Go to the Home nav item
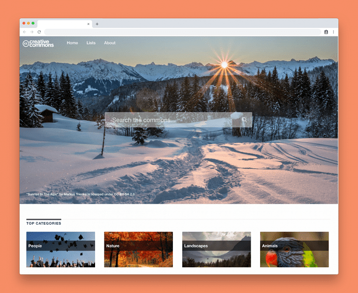 pyautogui.click(x=72, y=43)
